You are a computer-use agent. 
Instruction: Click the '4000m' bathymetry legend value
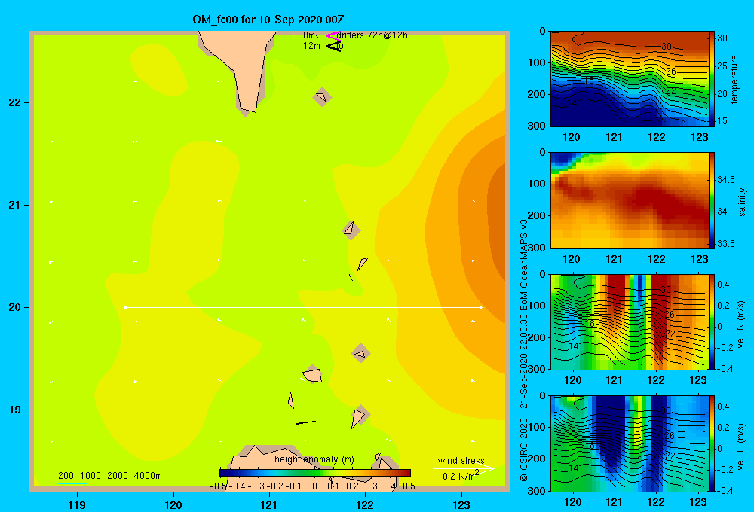pyautogui.click(x=148, y=476)
